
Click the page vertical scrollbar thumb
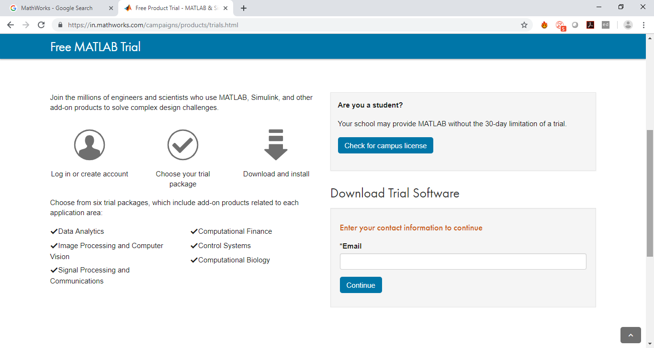click(650, 193)
